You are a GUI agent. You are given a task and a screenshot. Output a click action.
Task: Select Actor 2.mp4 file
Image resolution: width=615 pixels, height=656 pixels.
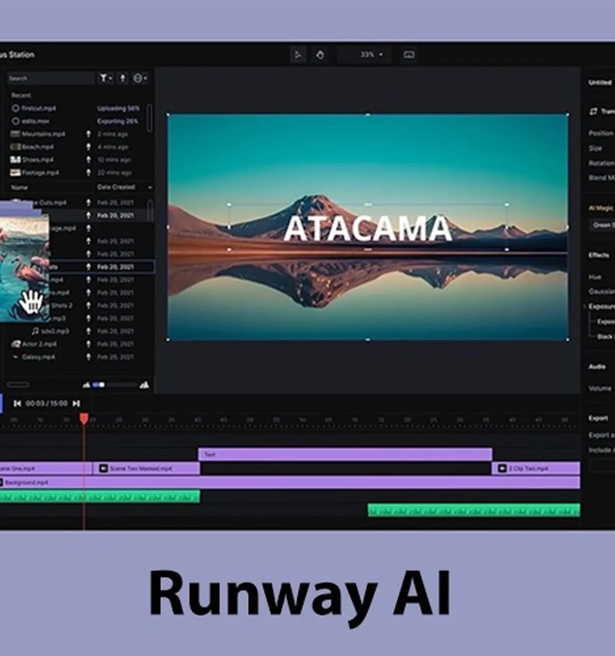pyautogui.click(x=39, y=344)
